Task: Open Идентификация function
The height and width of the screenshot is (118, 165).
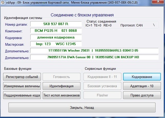Action: click(x=61, y=86)
